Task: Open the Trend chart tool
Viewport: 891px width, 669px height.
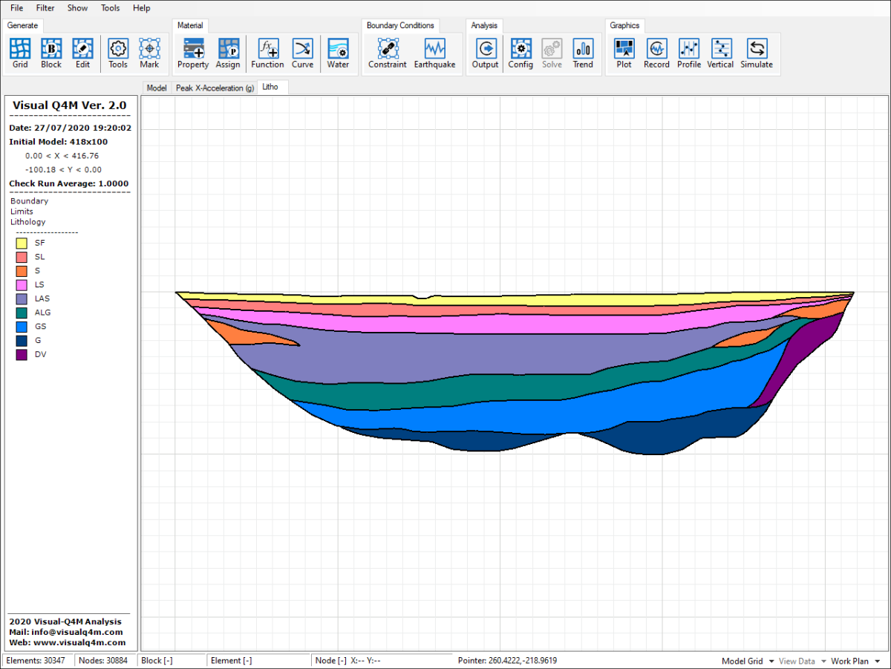Action: pos(583,53)
